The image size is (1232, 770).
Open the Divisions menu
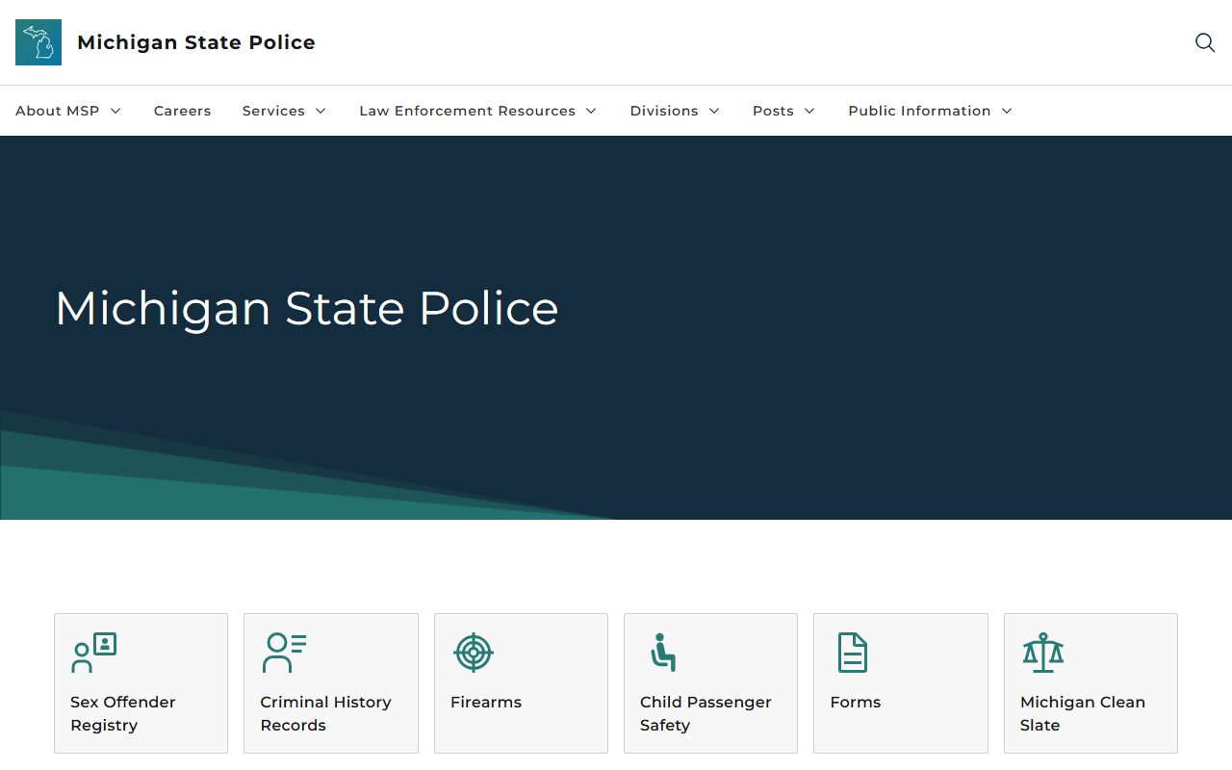coord(664,111)
